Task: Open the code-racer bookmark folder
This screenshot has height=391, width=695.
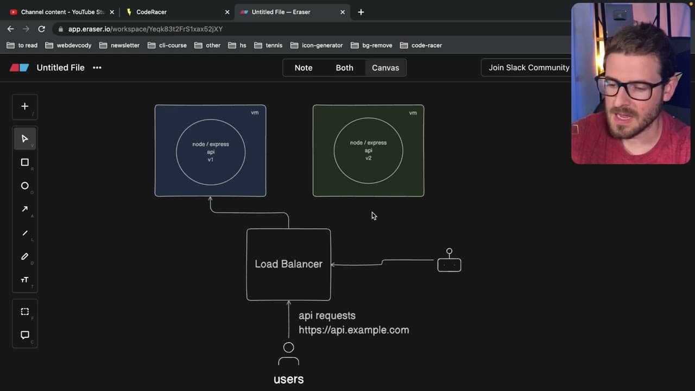Action: (x=421, y=45)
